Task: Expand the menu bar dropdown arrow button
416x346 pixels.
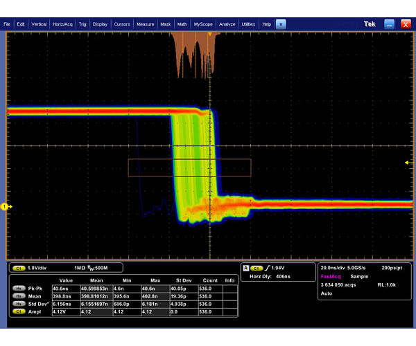Action: coord(281,24)
